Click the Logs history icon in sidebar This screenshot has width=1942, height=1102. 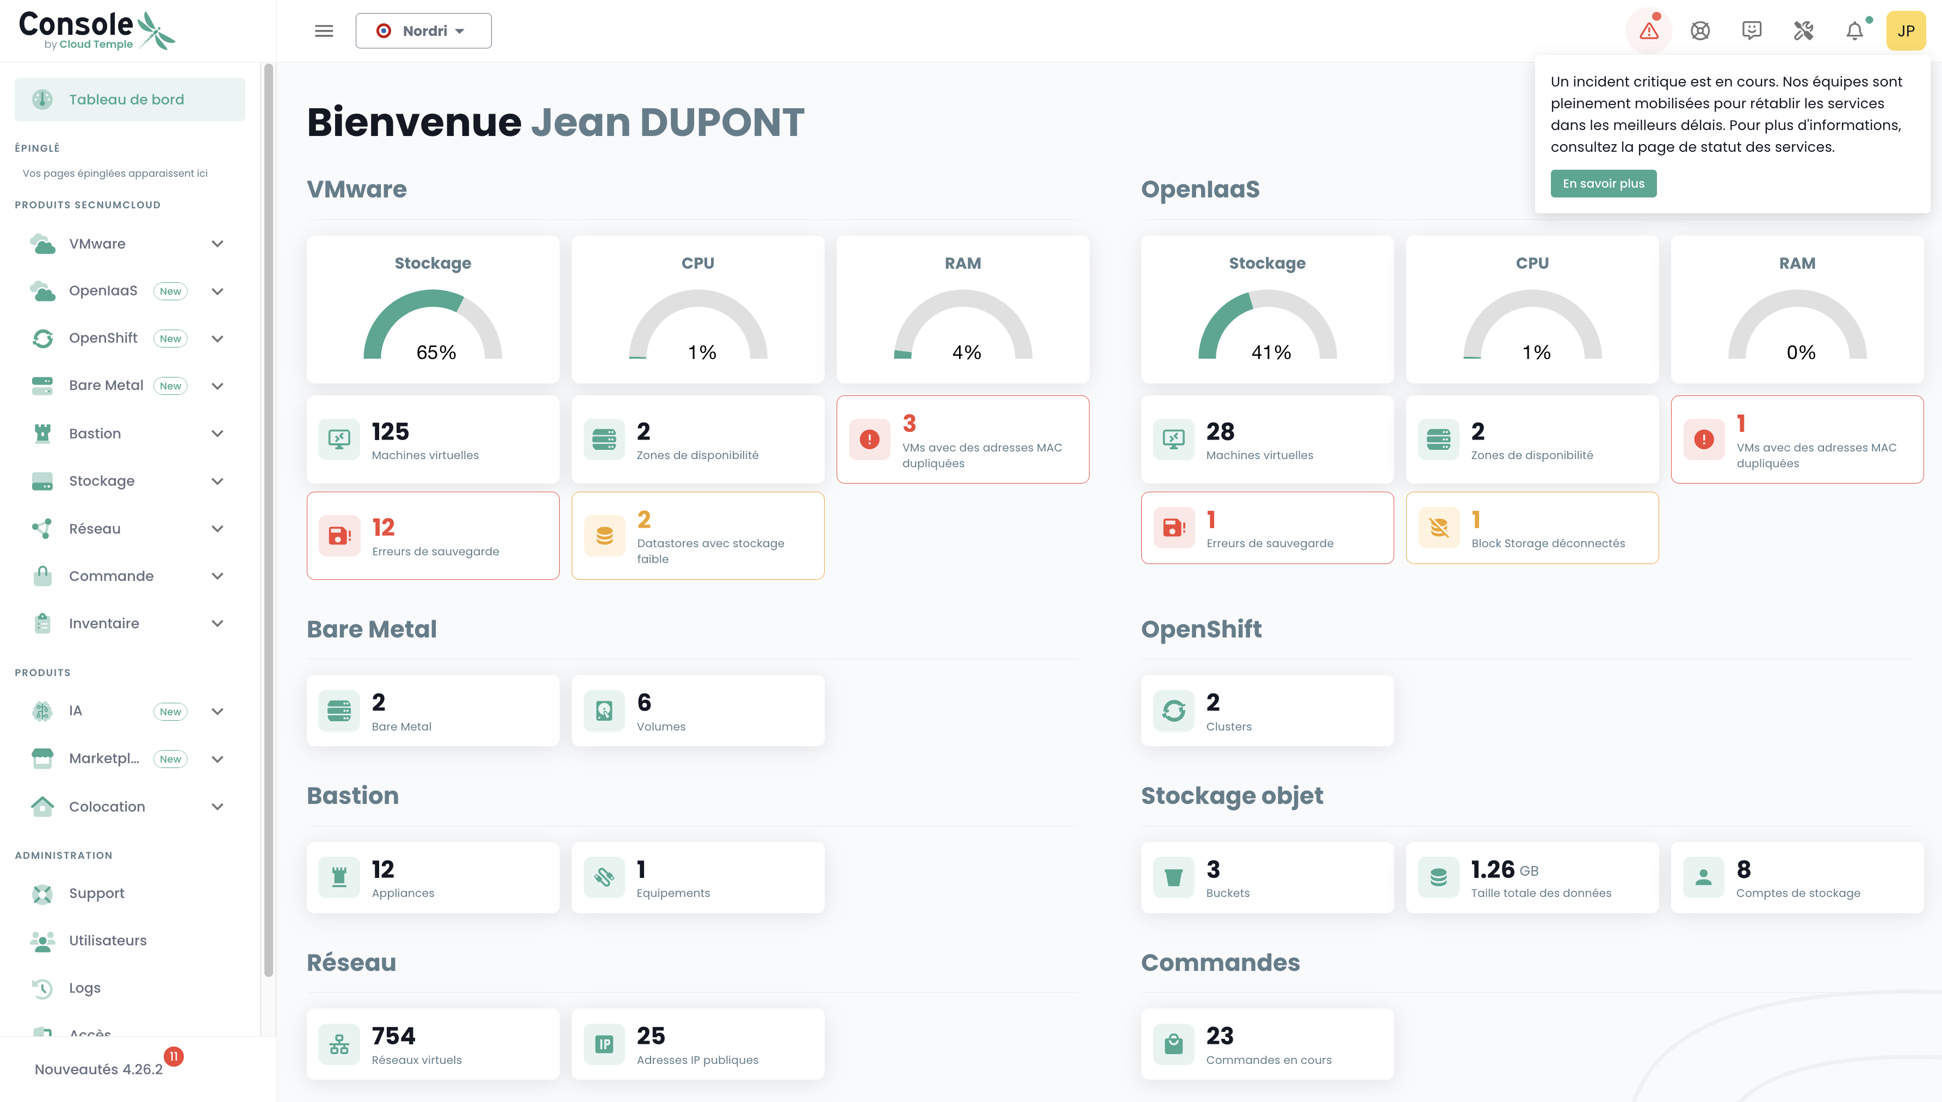coord(42,988)
